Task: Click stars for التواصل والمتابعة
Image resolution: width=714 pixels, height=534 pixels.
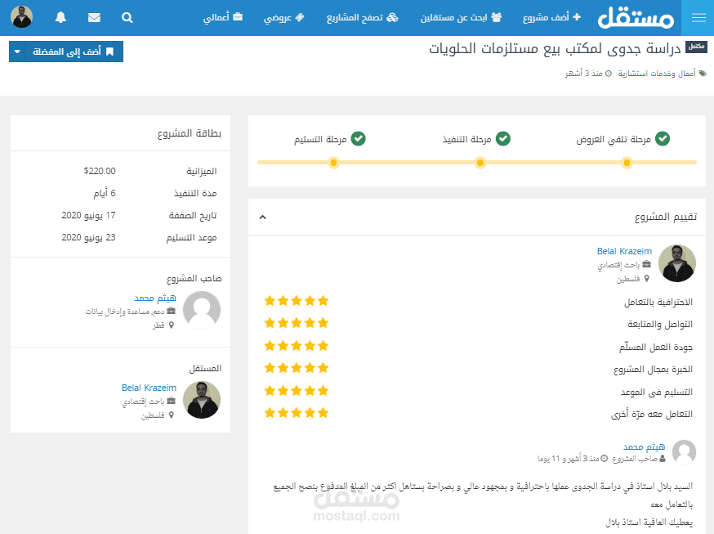Action: 297,323
